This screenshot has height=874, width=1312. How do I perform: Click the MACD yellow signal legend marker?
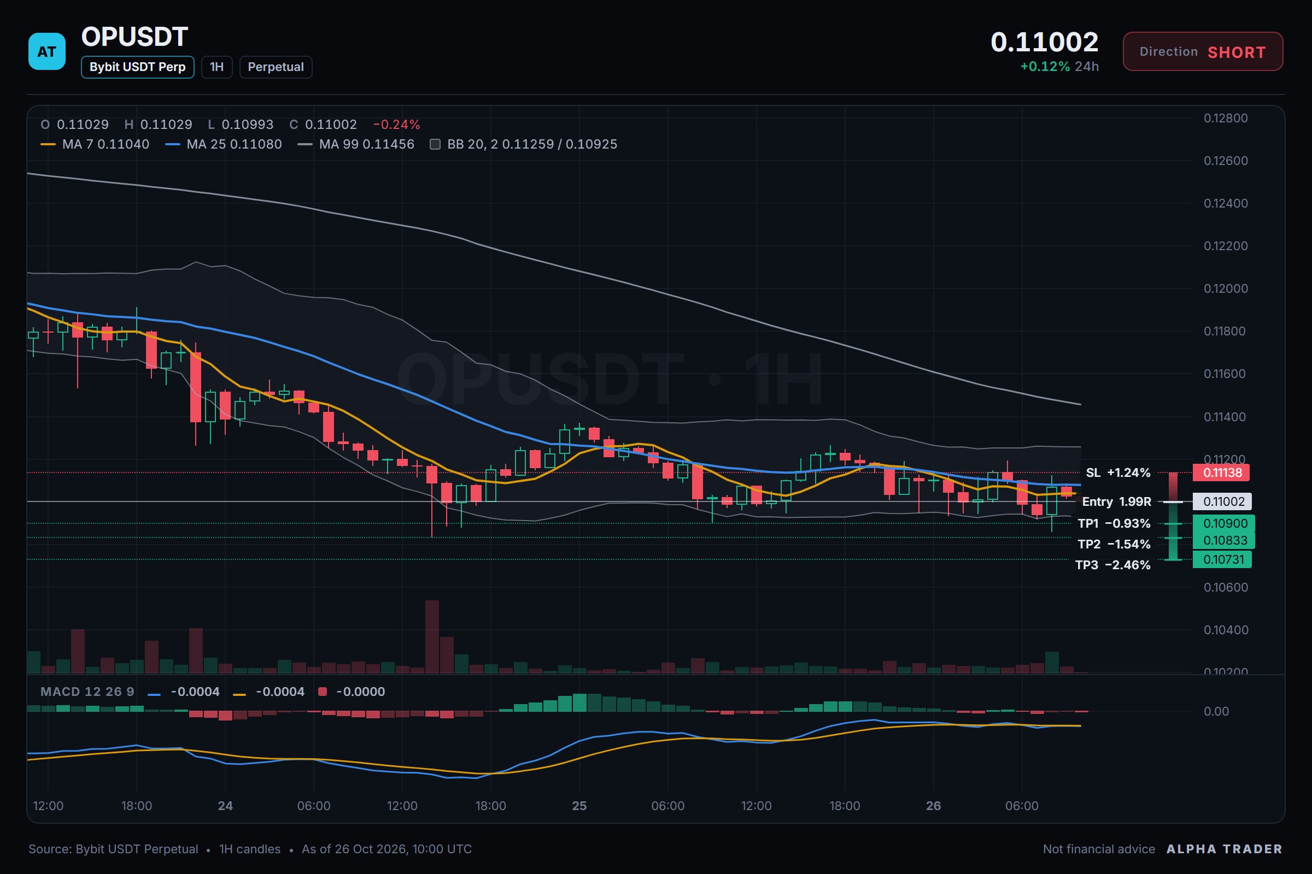[x=239, y=694]
